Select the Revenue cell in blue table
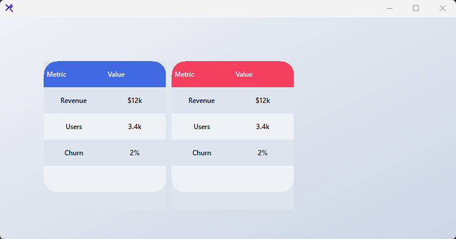Screen dimensions: 456x239 pos(73,101)
